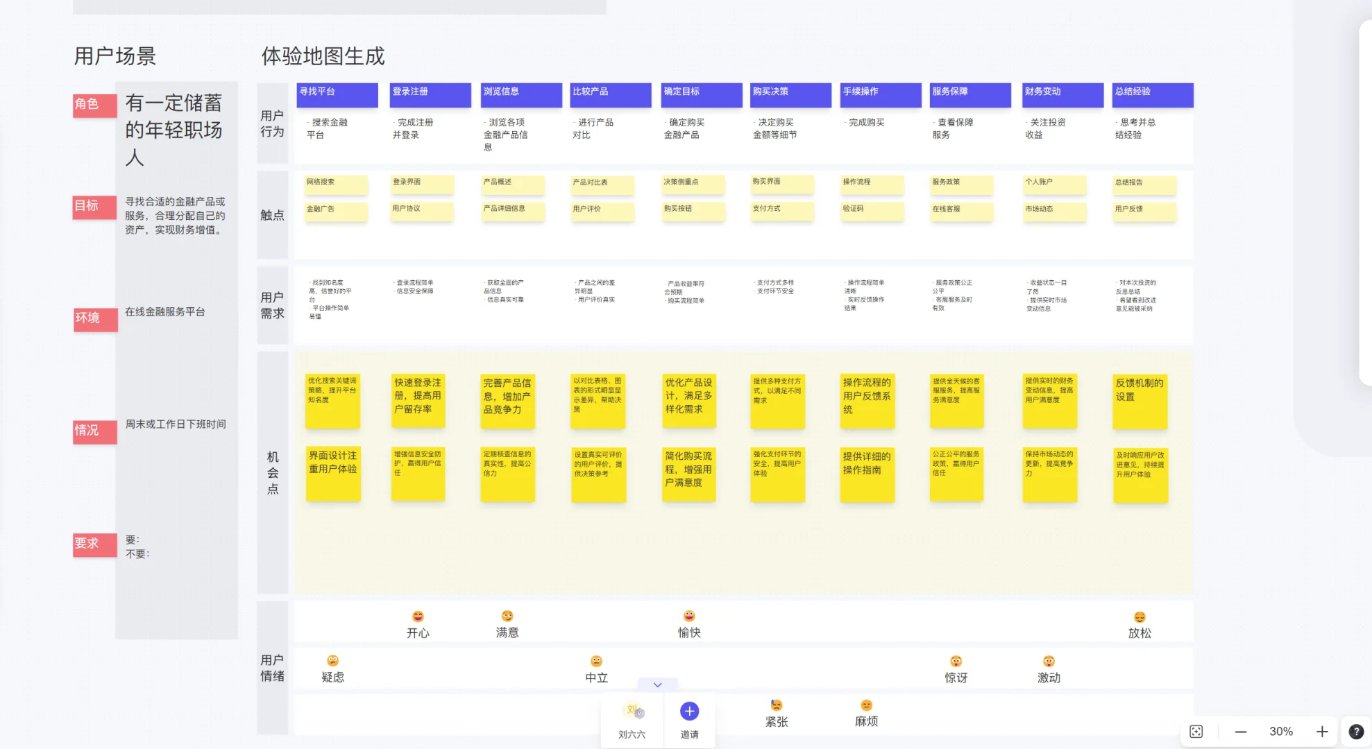
Task: Select the 界面设计注重用户体验 sticky note
Action: coord(333,473)
